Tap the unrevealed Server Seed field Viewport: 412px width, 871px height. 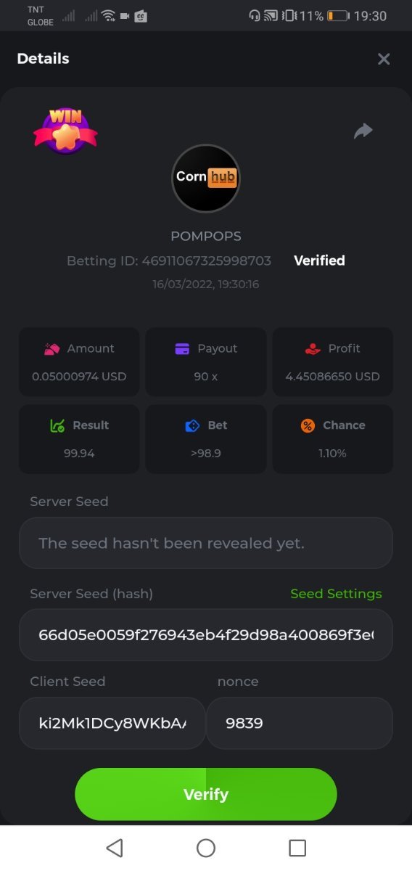click(206, 543)
